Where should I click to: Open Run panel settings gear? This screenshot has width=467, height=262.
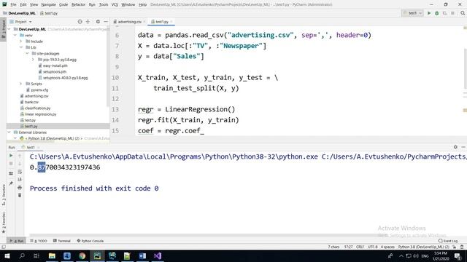(x=455, y=147)
